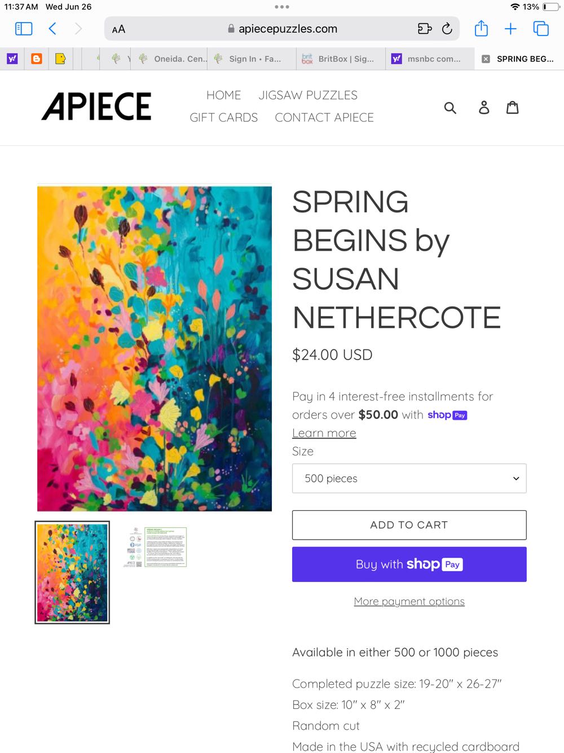Open the account login person icon

coord(484,107)
